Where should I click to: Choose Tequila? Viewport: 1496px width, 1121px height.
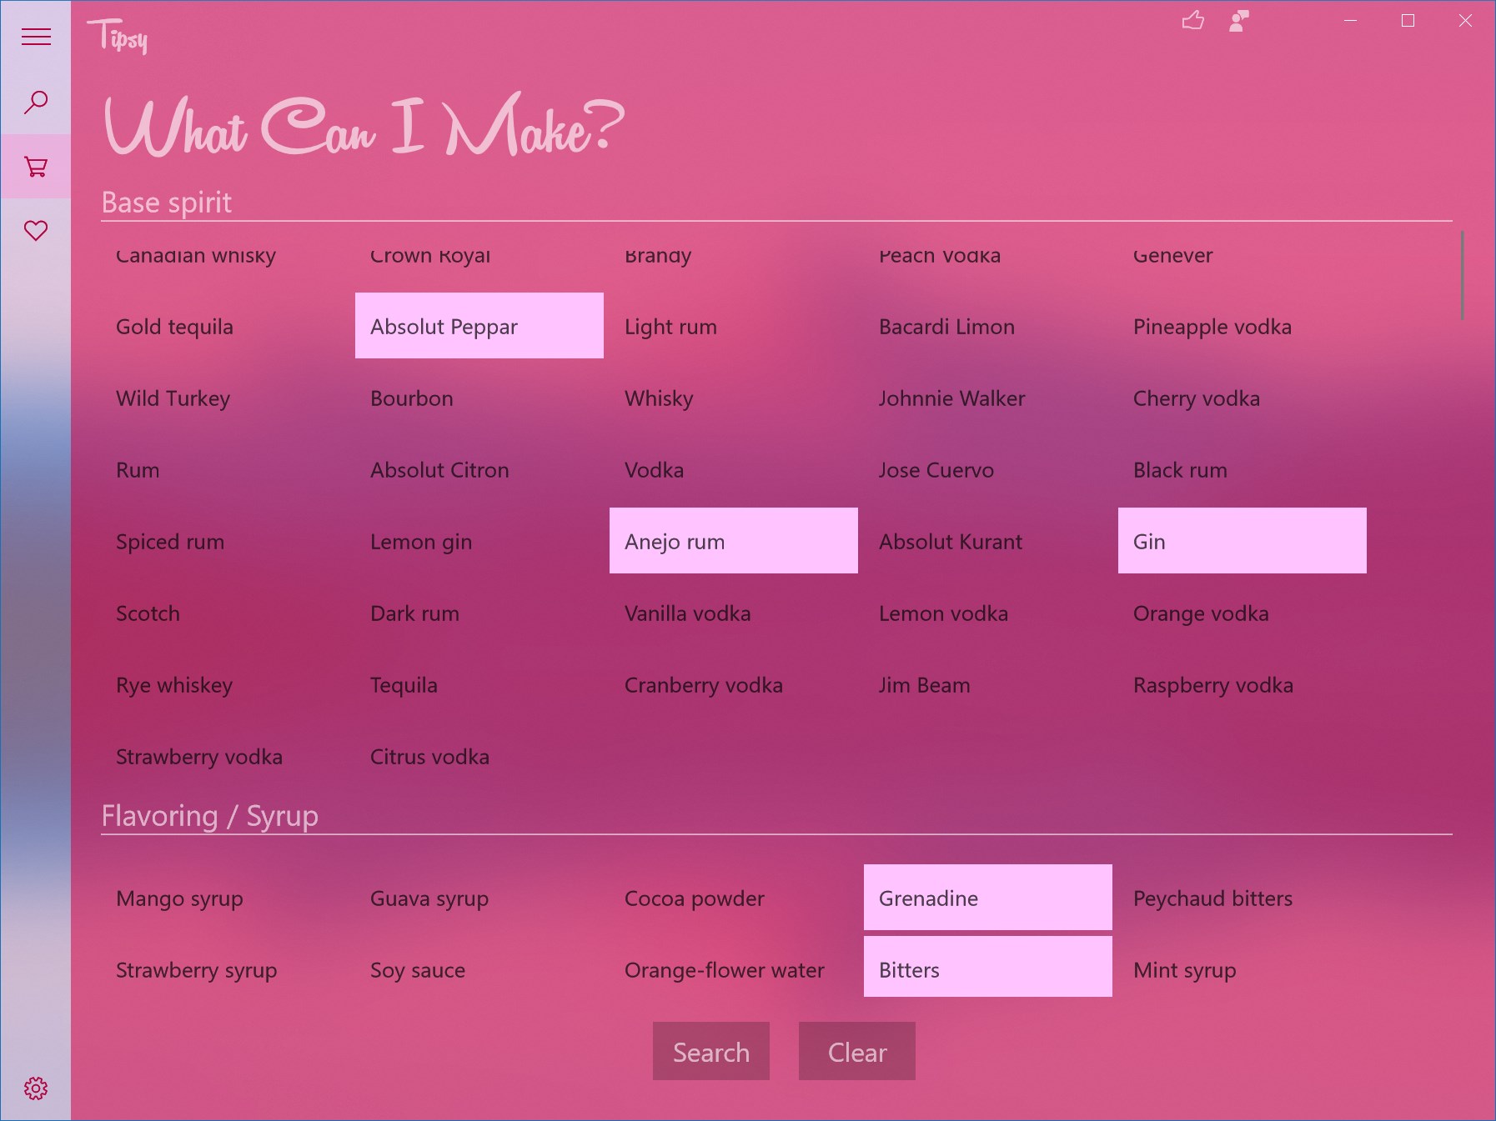[479, 684]
